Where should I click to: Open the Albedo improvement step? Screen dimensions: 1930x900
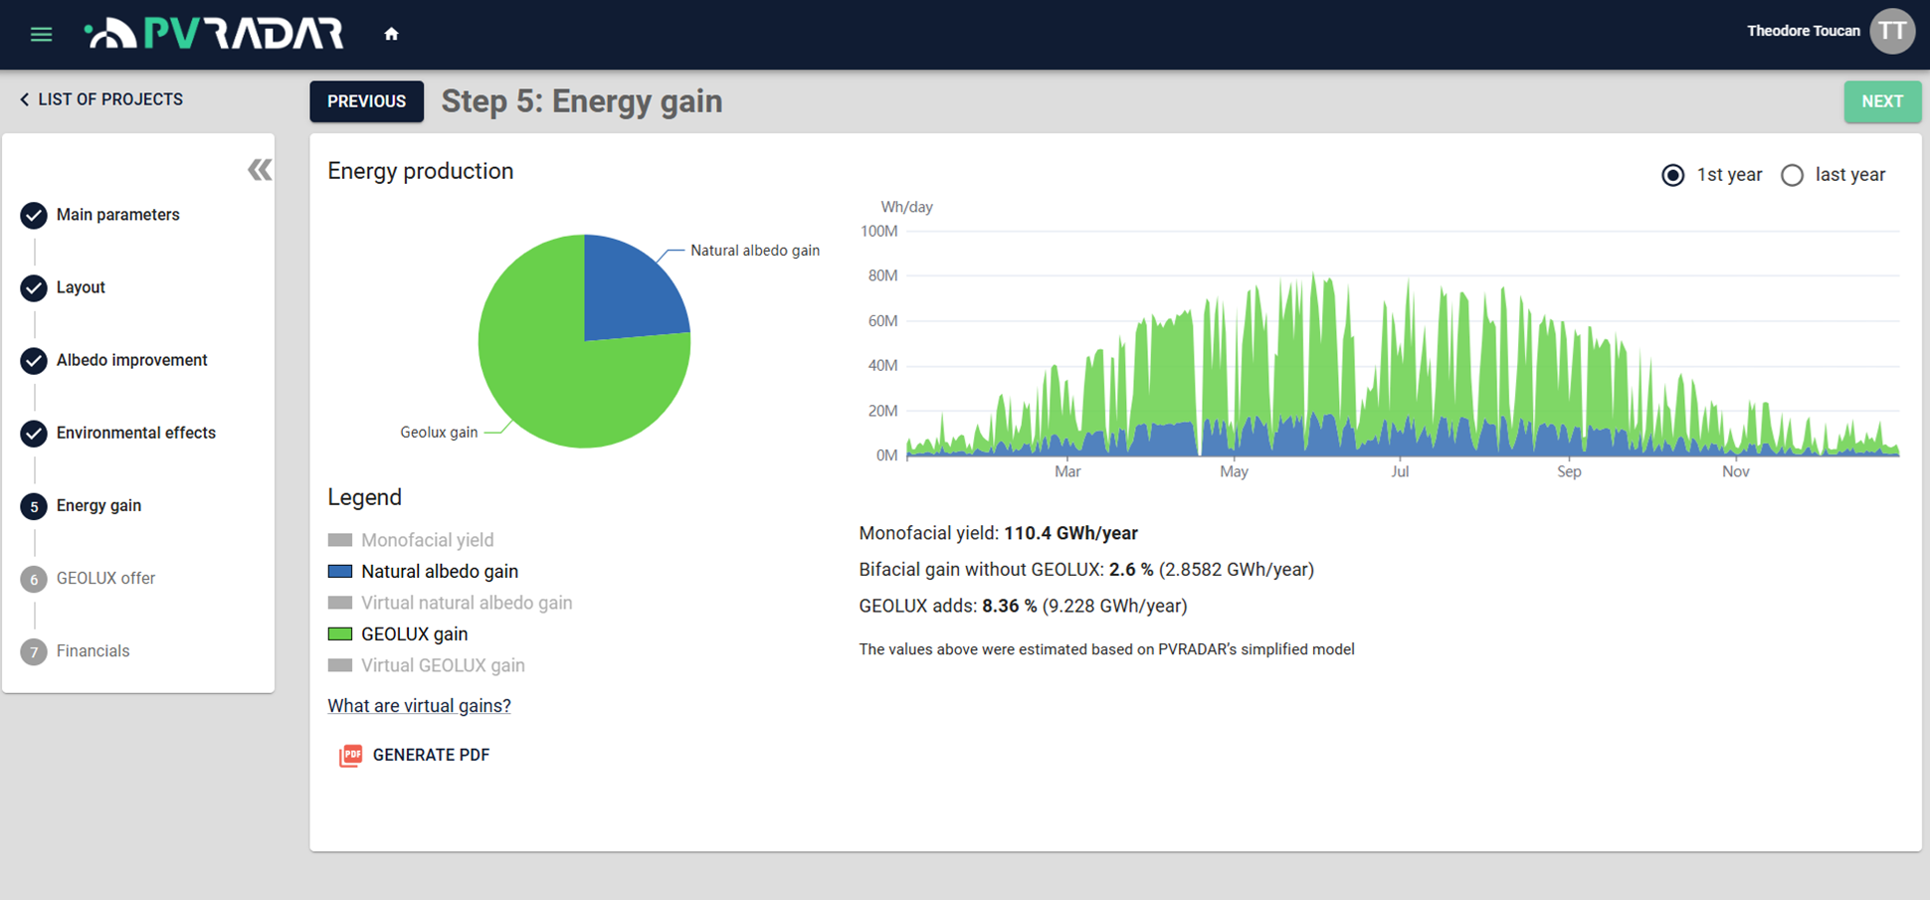click(x=131, y=360)
